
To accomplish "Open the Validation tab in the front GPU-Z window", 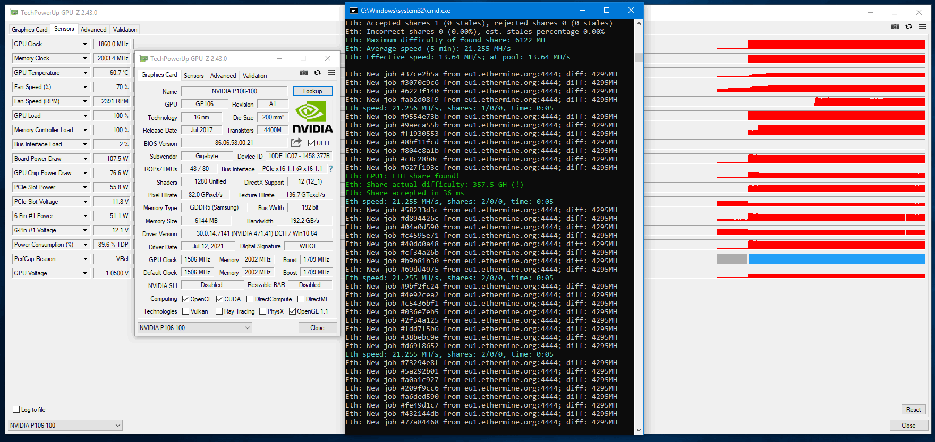I will point(255,76).
